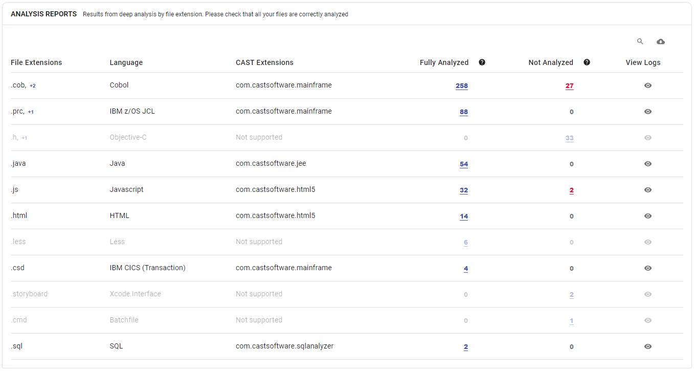
Task: View logs eye icon for IBM z/OS JCL
Action: (648, 112)
